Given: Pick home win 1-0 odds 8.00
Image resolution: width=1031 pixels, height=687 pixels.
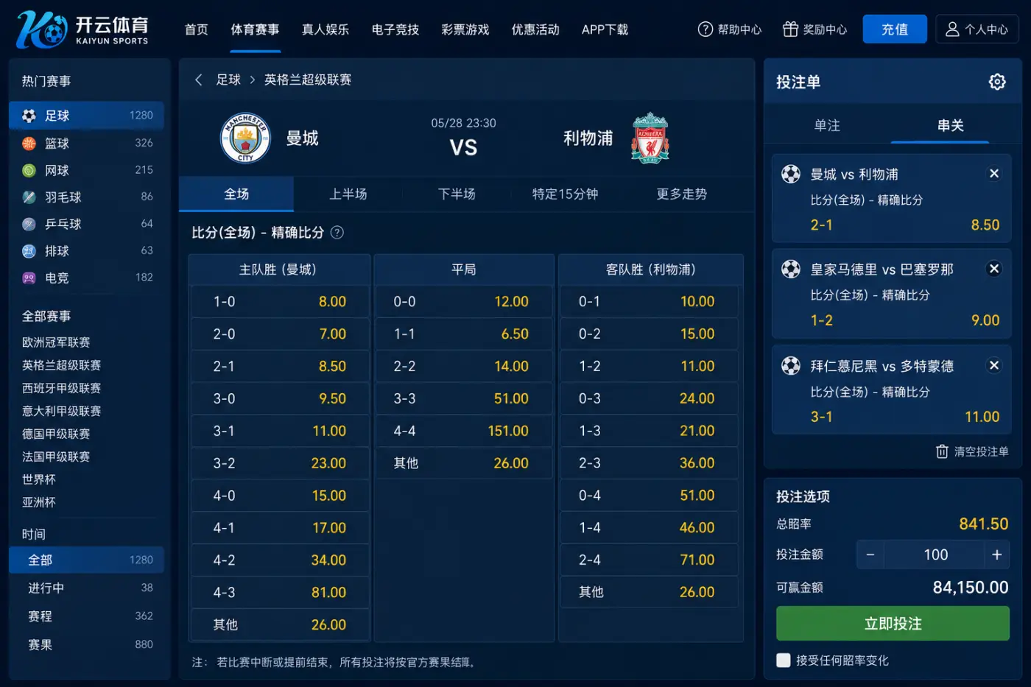Looking at the screenshot, I should click(280, 302).
